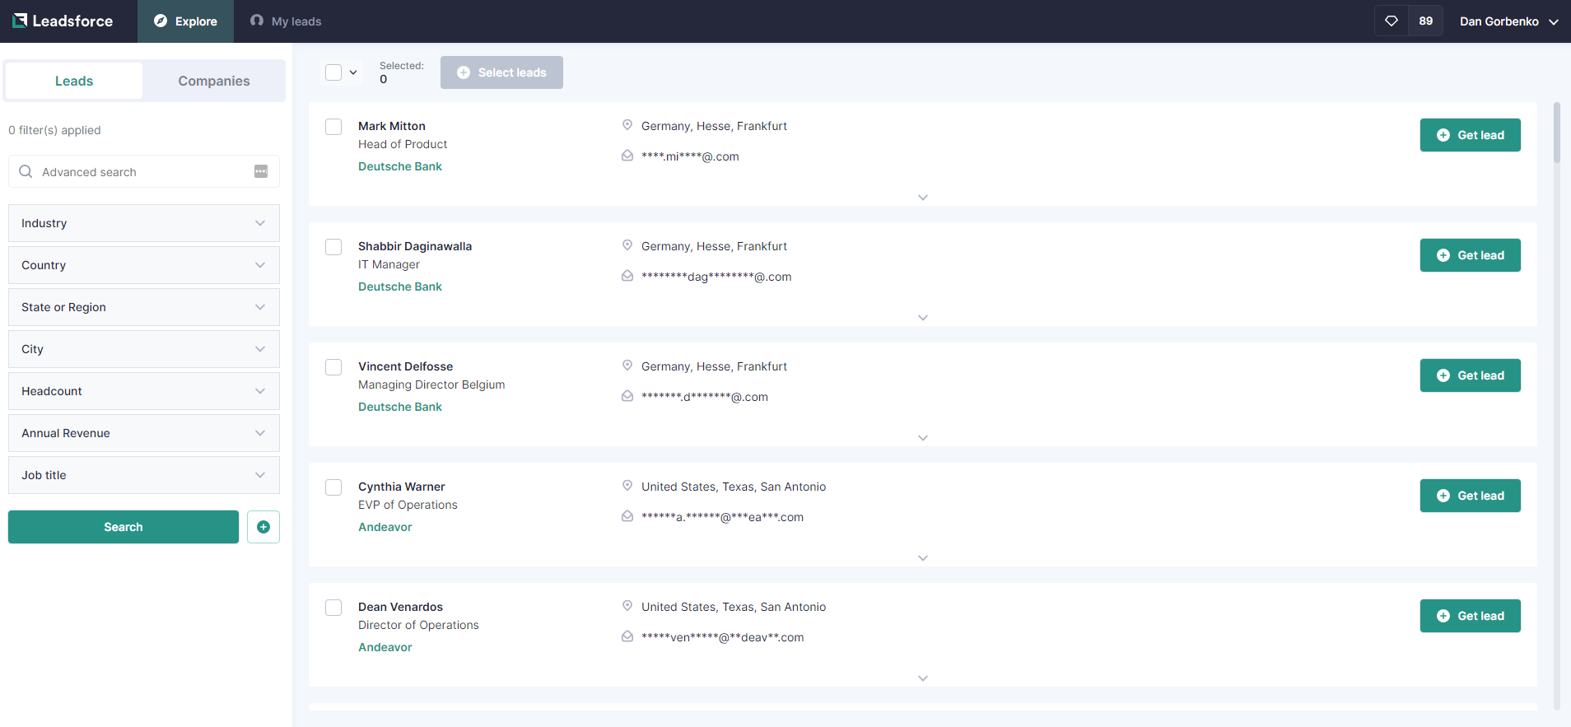Click the green Search button
Image resolution: width=1571 pixels, height=727 pixels.
click(124, 527)
